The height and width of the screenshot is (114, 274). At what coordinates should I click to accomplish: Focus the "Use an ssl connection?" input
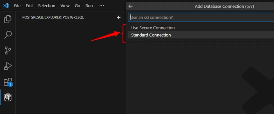pos(201,17)
